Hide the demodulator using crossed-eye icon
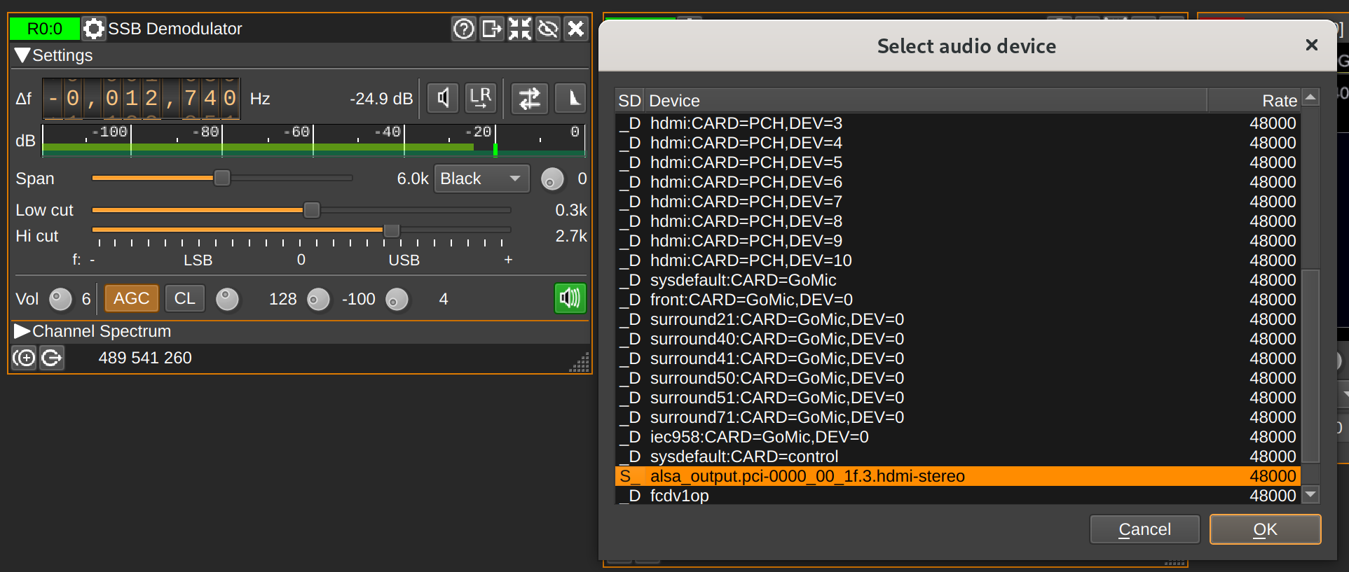This screenshot has width=1349, height=572. point(548,29)
